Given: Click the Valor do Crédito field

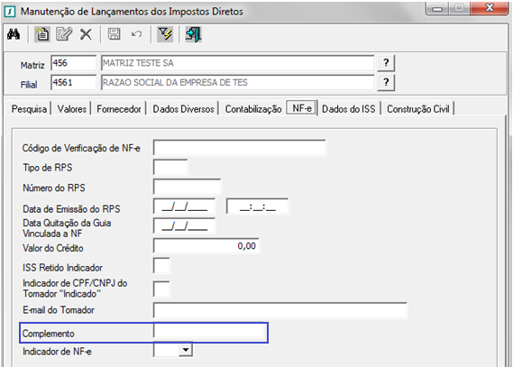Looking at the screenshot, I should (206, 245).
